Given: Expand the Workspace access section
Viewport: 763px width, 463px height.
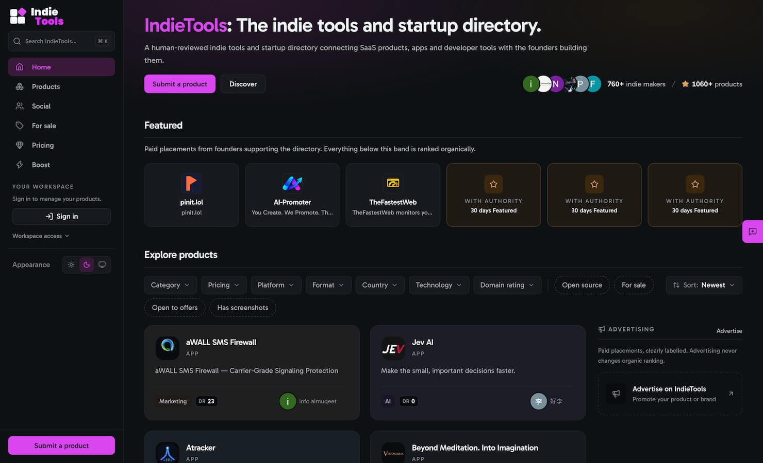Looking at the screenshot, I should click(x=41, y=236).
